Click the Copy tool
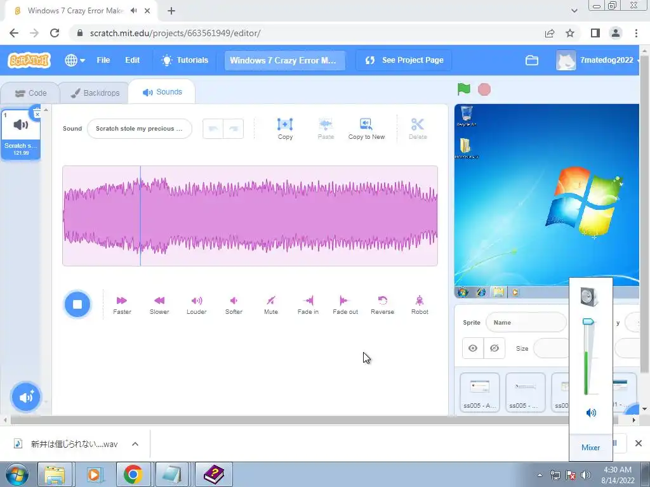This screenshot has width=650, height=487. pyautogui.click(x=285, y=129)
